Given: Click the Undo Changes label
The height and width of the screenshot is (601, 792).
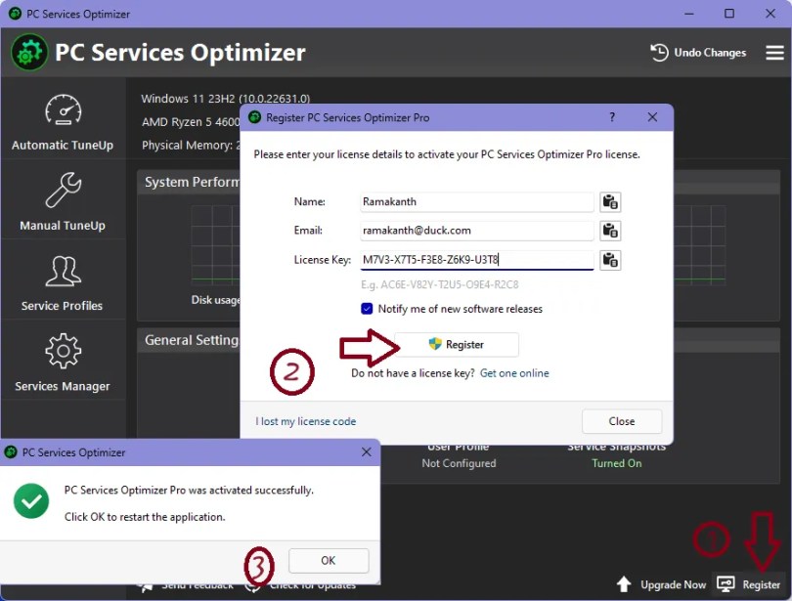Looking at the screenshot, I should click(710, 53).
